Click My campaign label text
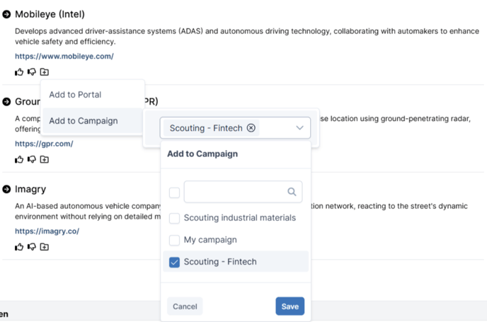This screenshot has height=322, width=487. [x=210, y=240]
